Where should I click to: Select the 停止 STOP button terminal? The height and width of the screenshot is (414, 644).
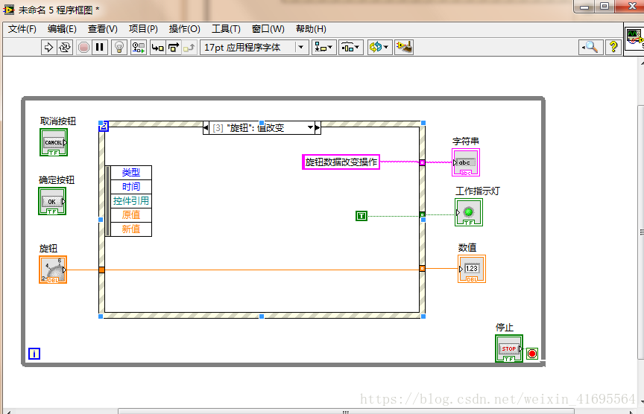(x=508, y=348)
